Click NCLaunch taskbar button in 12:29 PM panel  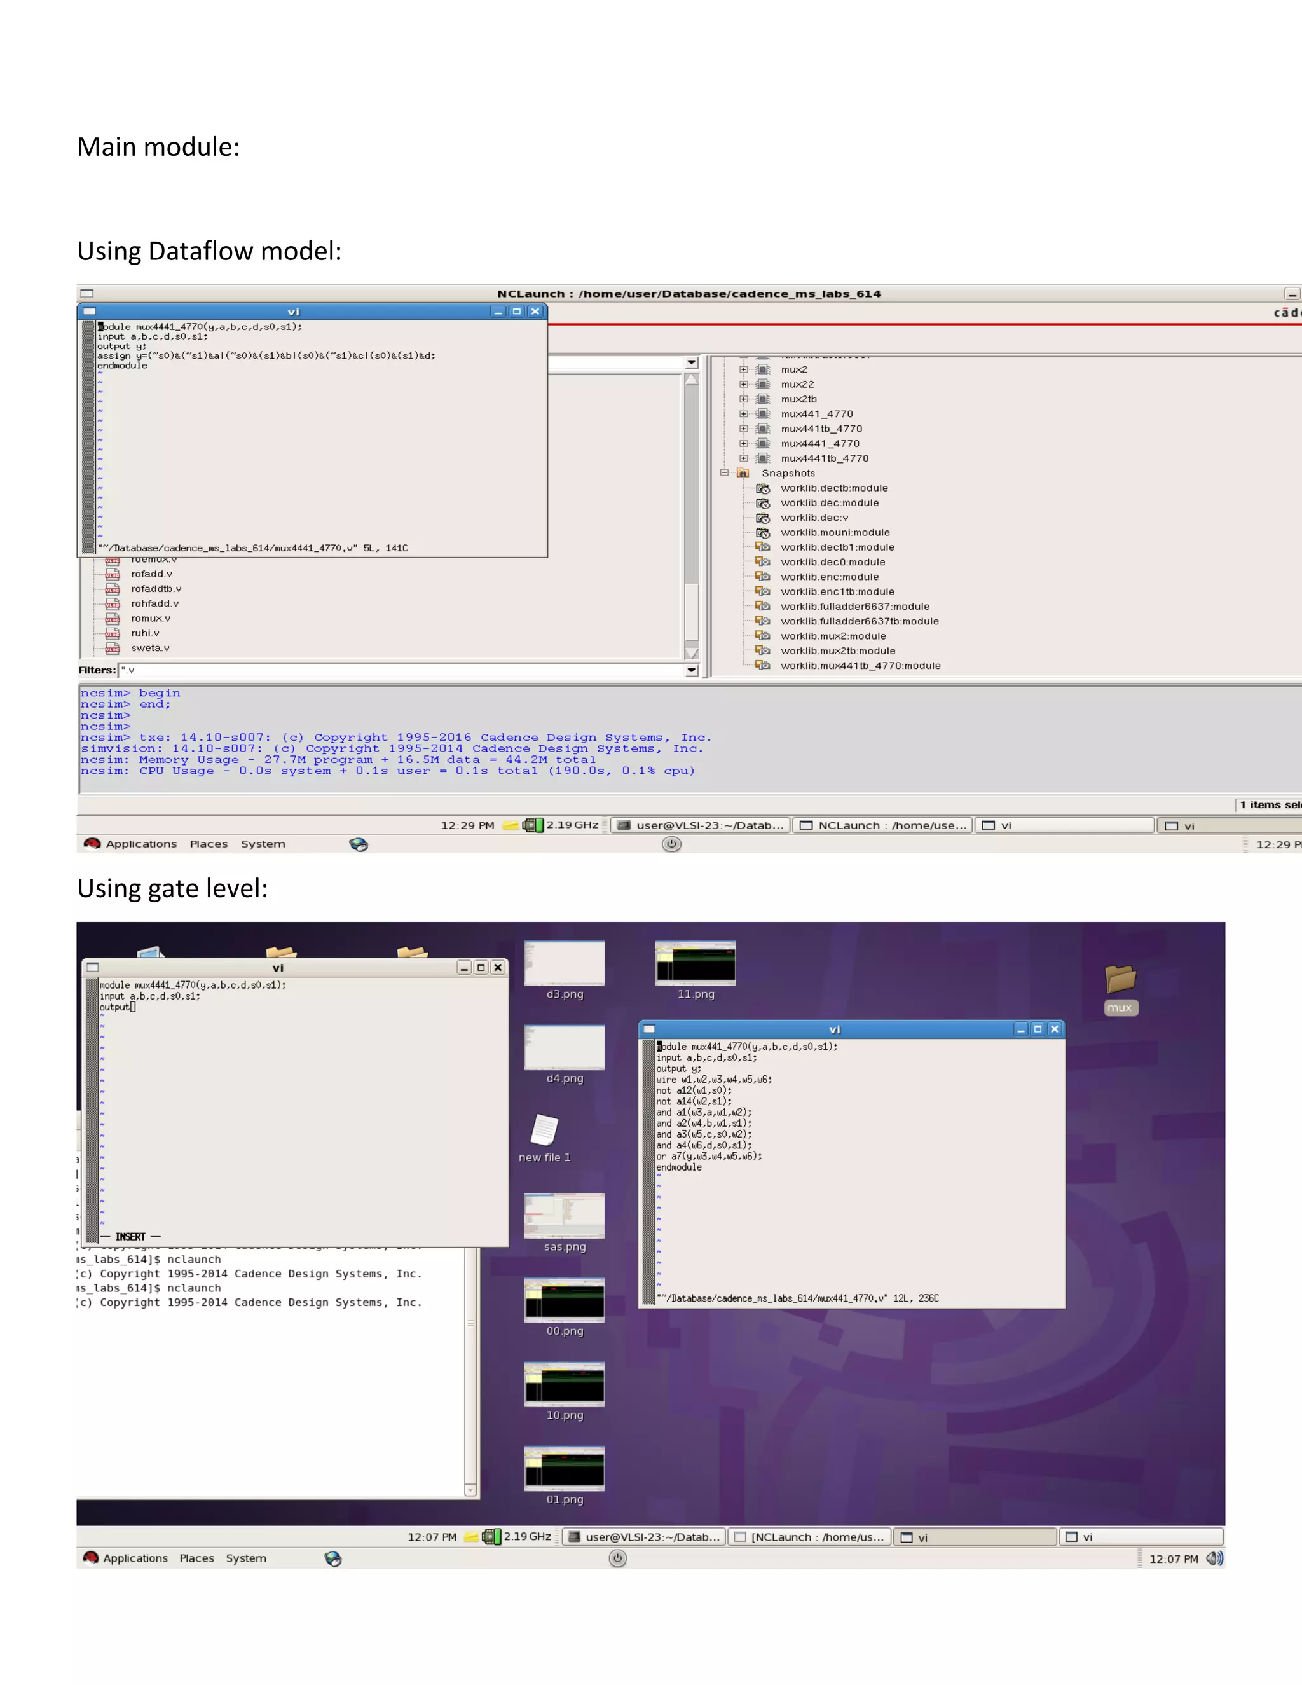pyautogui.click(x=883, y=825)
